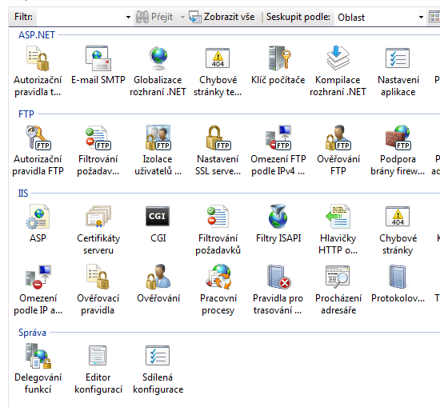
Task: Collapse the ASP.NET group header
Action: click(37, 35)
